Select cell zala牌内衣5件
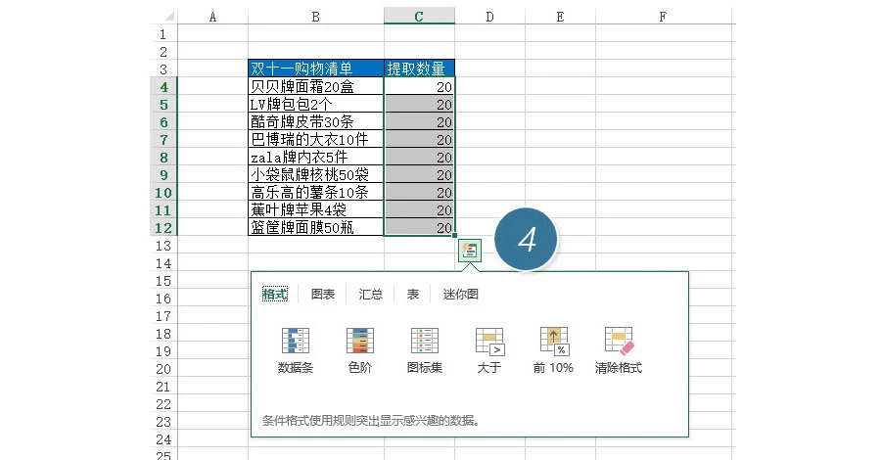The image size is (881, 460). [316, 157]
